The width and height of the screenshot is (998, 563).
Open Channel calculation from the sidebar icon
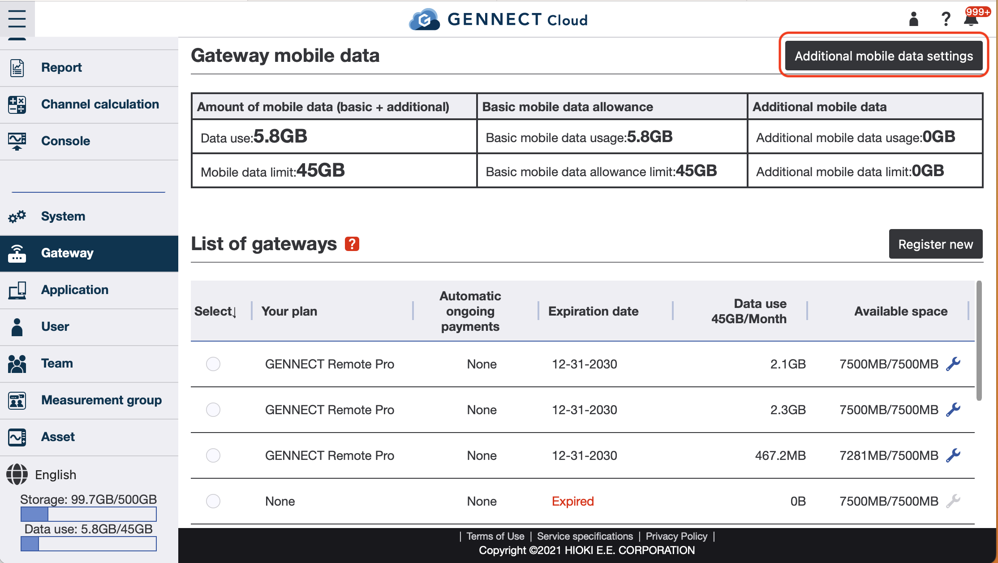[x=17, y=104]
